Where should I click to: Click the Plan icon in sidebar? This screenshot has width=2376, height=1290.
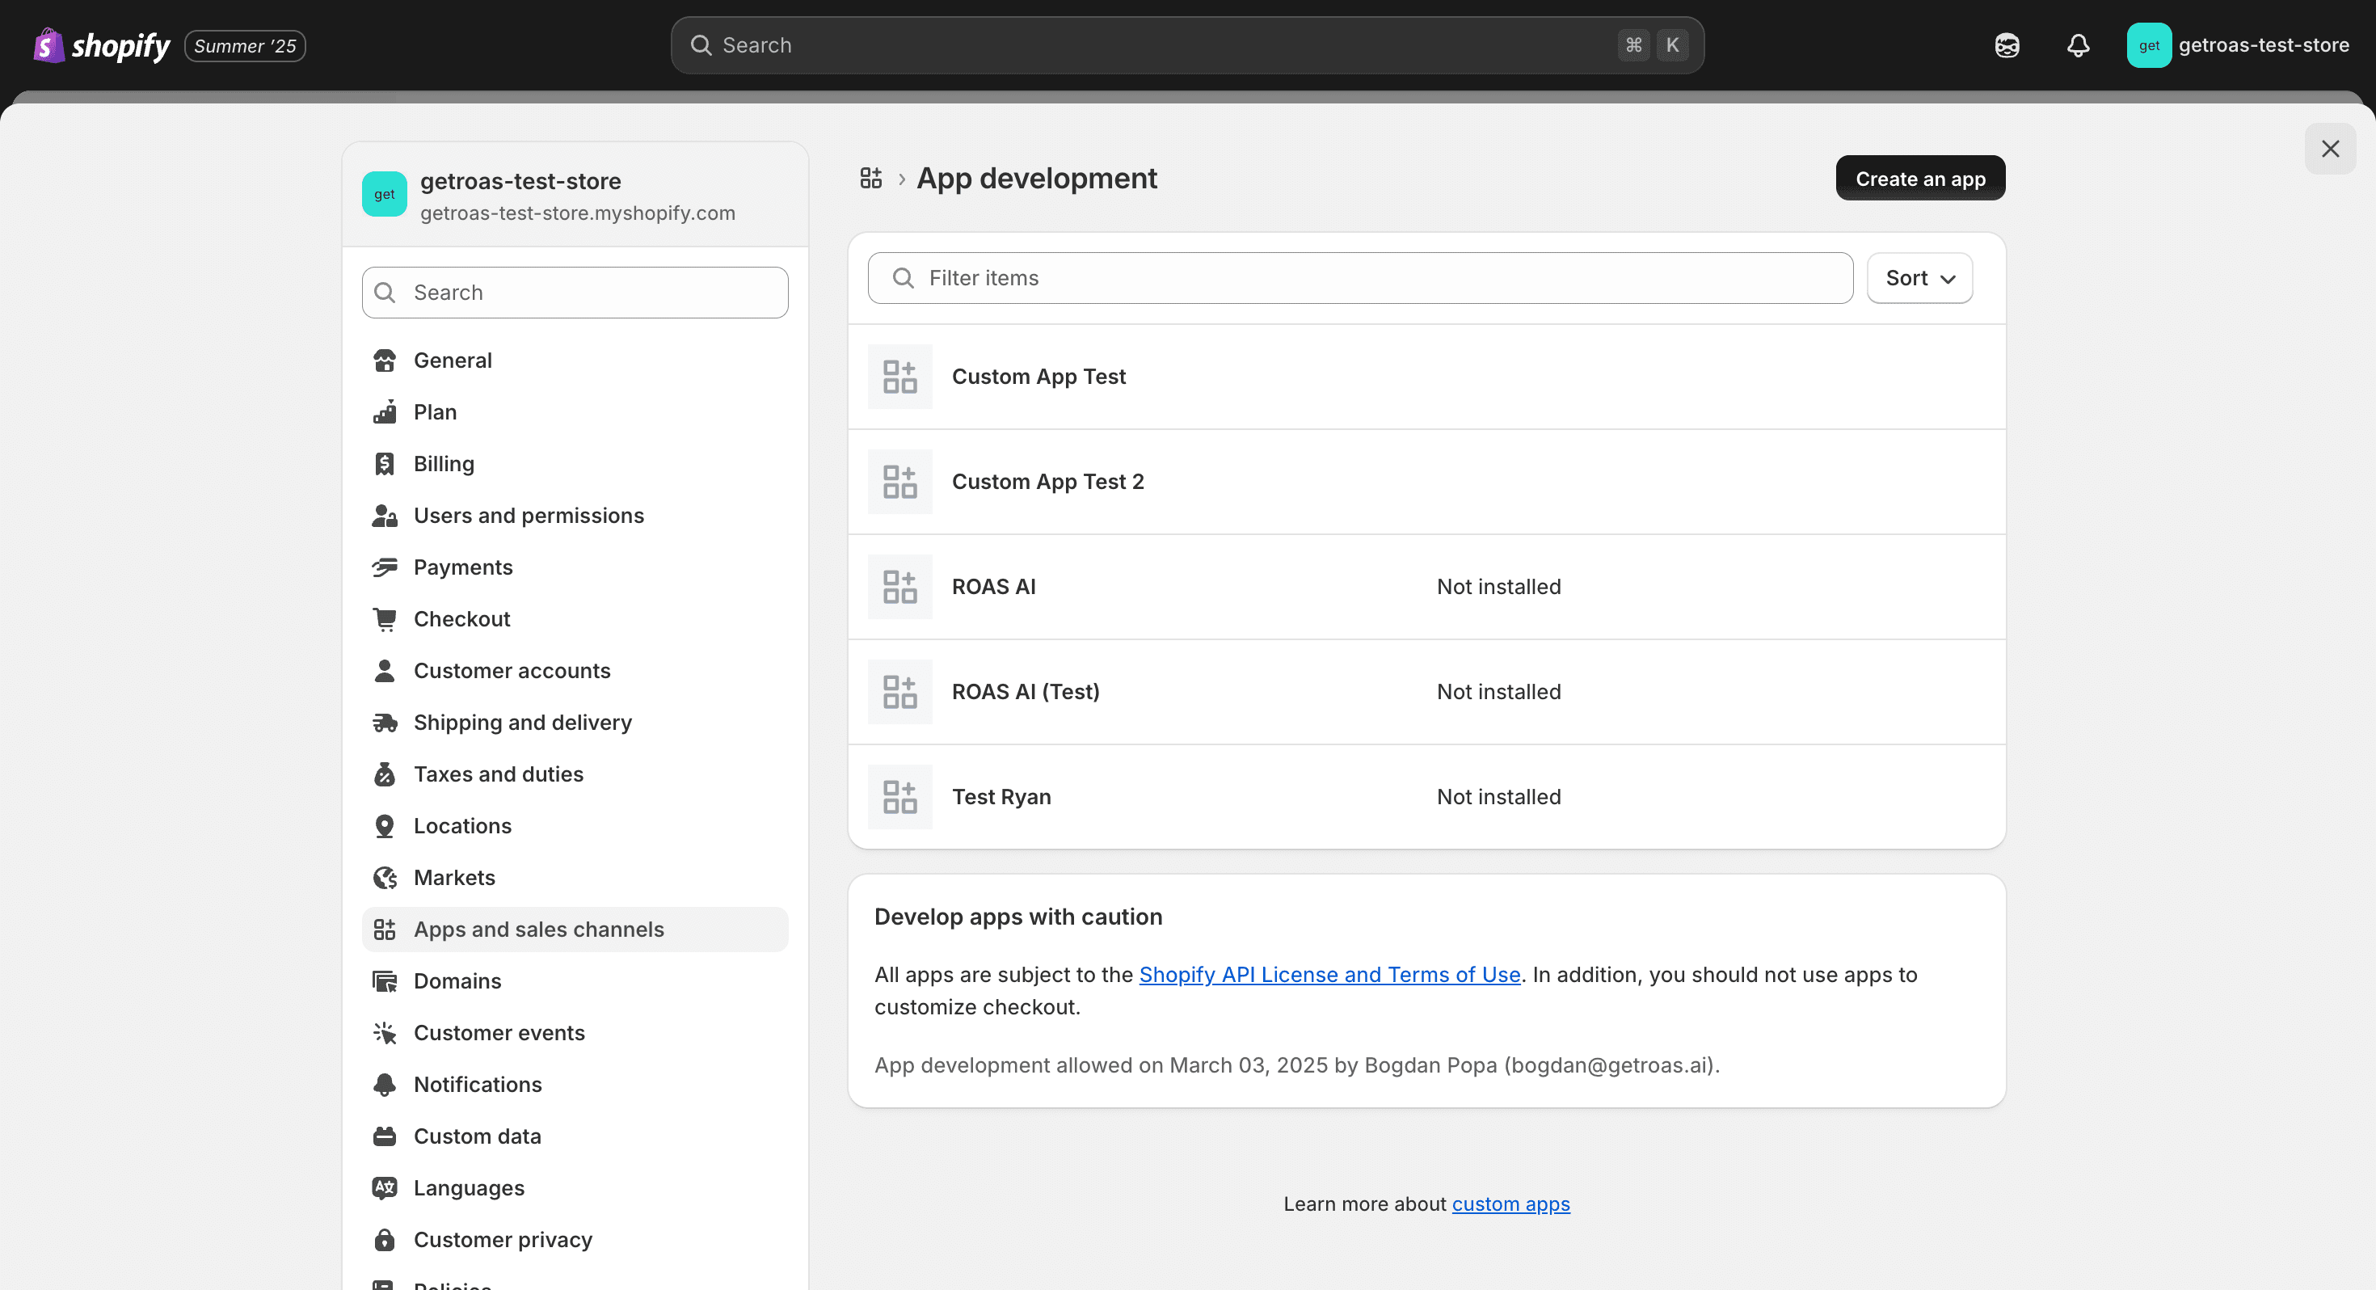385,412
